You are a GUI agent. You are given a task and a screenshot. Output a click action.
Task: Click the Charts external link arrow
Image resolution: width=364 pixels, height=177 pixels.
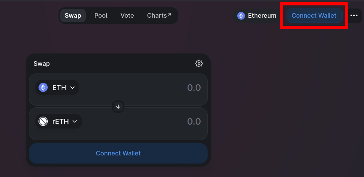(x=169, y=15)
